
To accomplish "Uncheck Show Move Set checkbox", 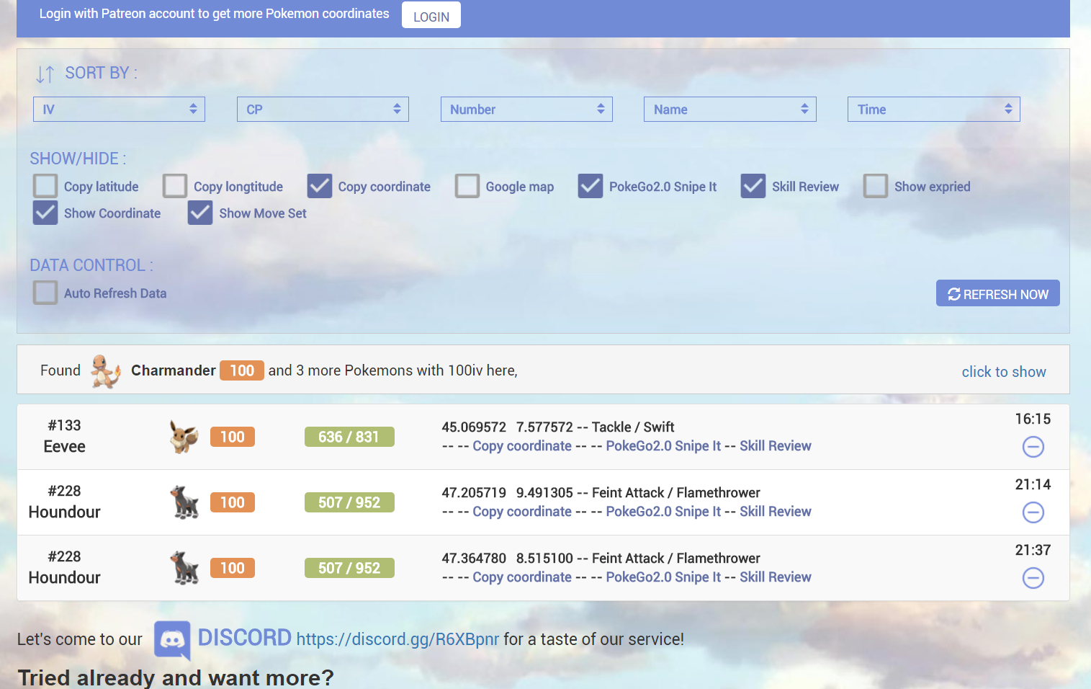I will coord(200,213).
